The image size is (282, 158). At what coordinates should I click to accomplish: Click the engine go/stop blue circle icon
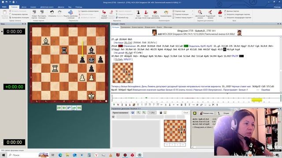point(133,113)
